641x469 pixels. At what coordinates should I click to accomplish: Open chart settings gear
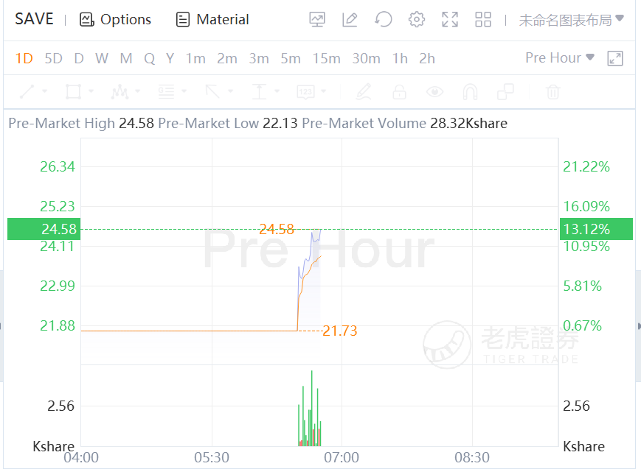[x=417, y=20]
